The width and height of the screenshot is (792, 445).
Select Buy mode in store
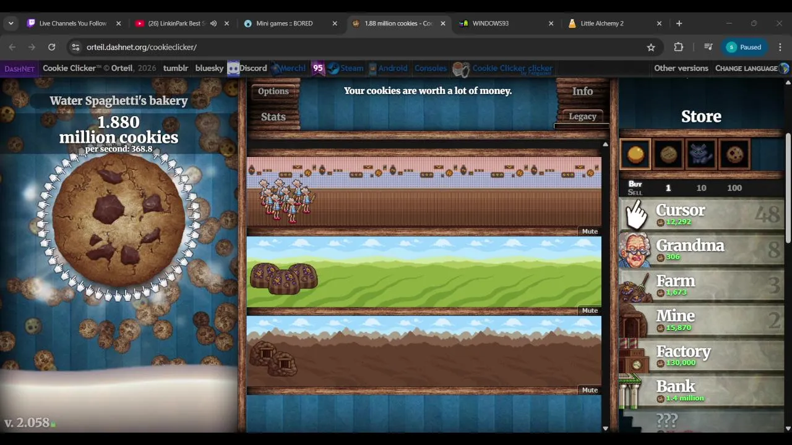pyautogui.click(x=635, y=184)
